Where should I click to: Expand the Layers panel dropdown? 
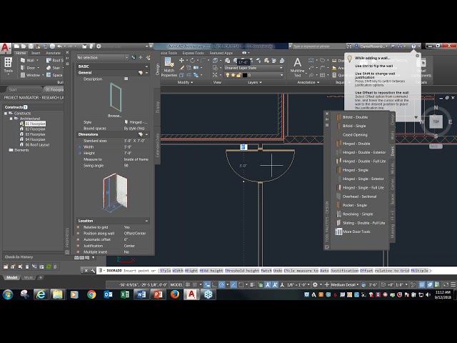click(254, 82)
